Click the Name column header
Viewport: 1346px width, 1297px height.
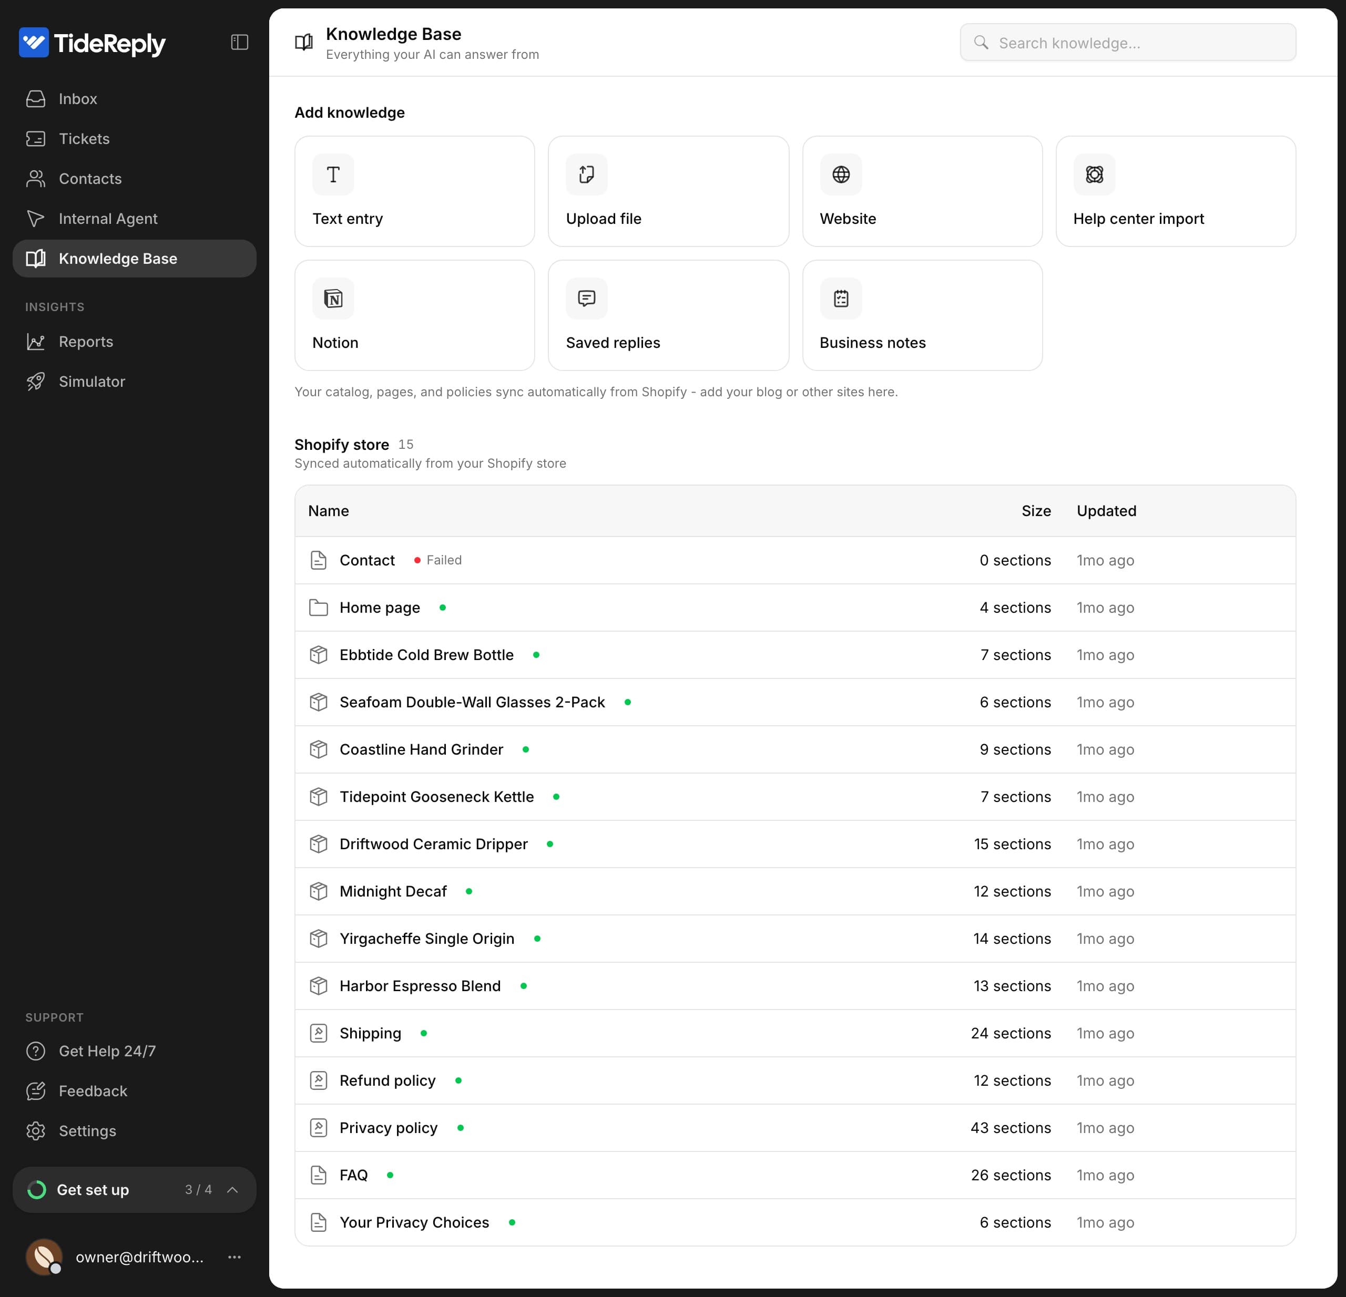tap(328, 511)
